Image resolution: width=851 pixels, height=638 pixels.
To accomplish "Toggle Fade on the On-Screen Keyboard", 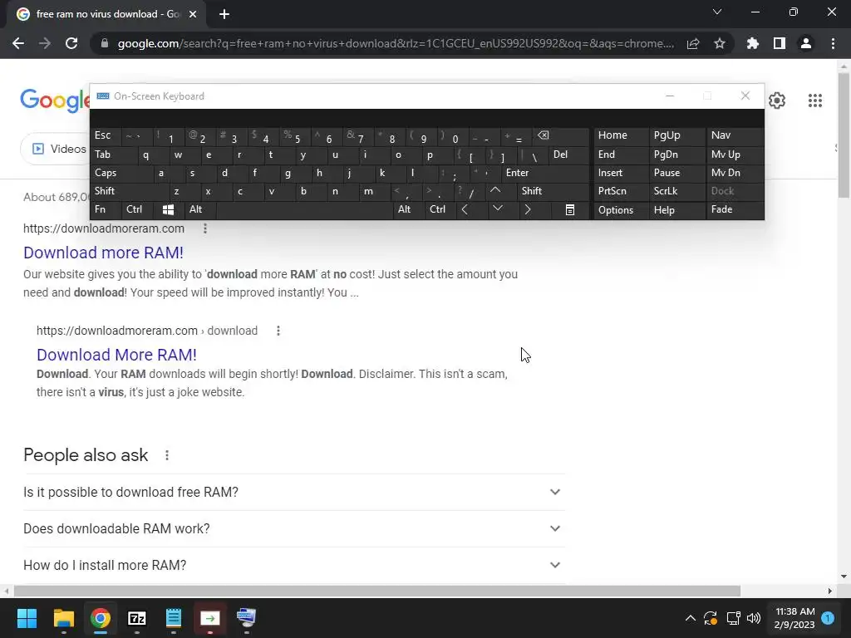I will [735, 209].
